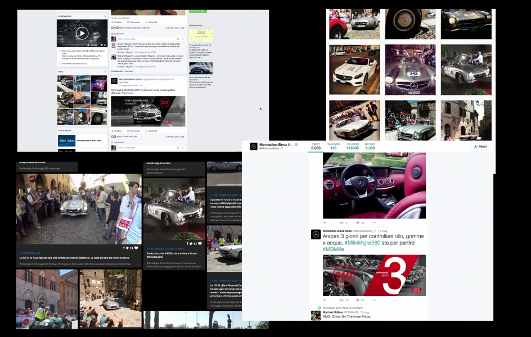Open more options on the 'Ancora 3 giorni' tweet

(374, 300)
